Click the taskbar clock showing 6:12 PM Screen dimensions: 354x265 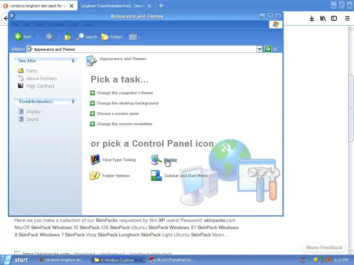341,260
